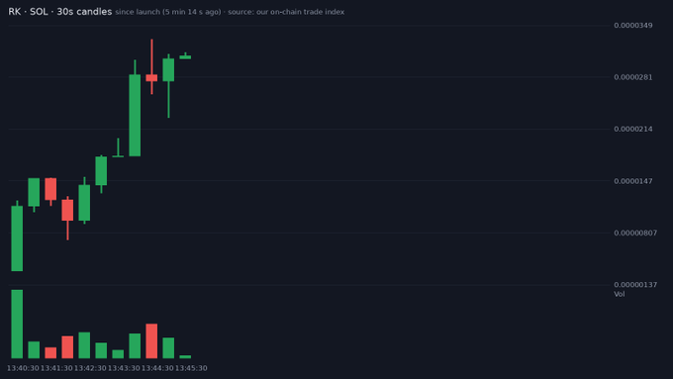Click the tallest green volume bar
Screen dimensions: 673x379
coord(17,324)
